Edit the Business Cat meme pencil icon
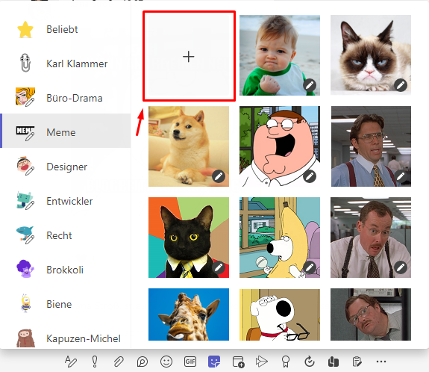 [219, 267]
